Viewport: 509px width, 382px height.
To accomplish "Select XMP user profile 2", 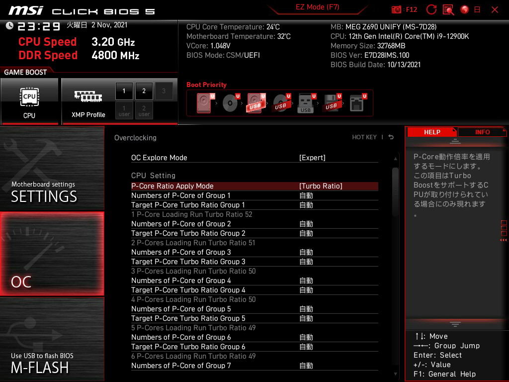I will pyautogui.click(x=144, y=110).
